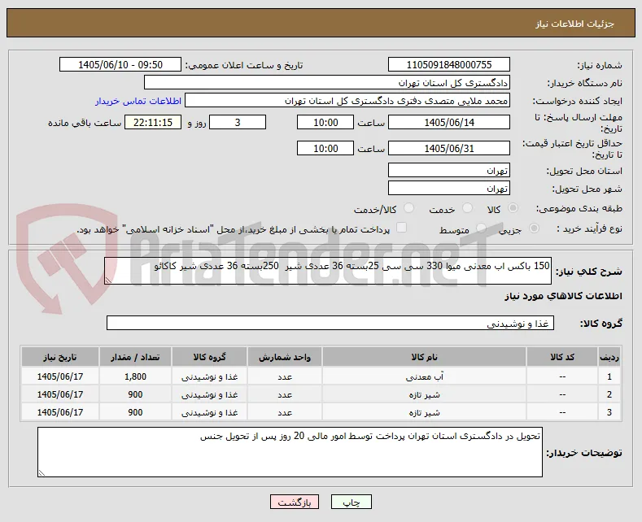Click the buyer notes text area
Viewport: 642px width, 522px height.
pos(290,452)
